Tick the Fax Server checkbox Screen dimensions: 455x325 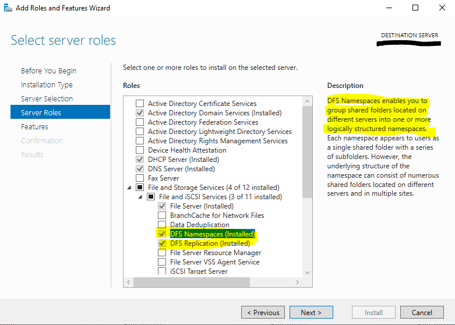140,178
